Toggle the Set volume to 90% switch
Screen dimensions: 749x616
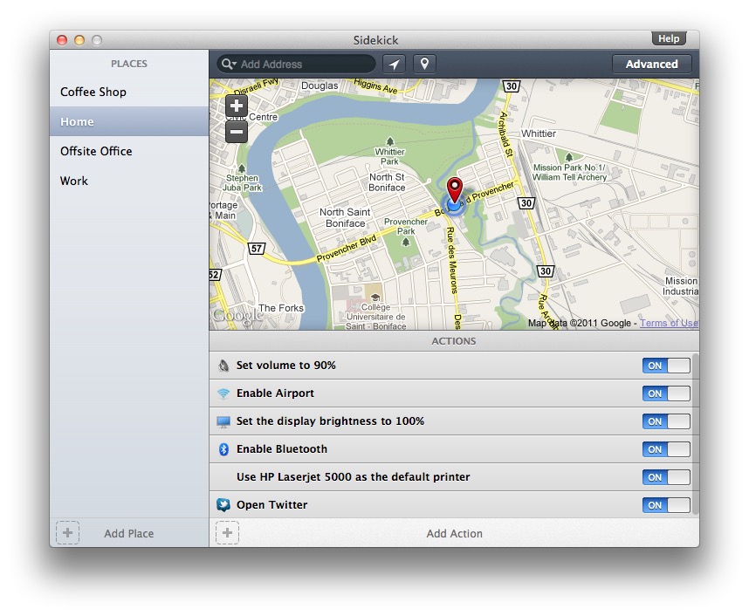tap(666, 366)
